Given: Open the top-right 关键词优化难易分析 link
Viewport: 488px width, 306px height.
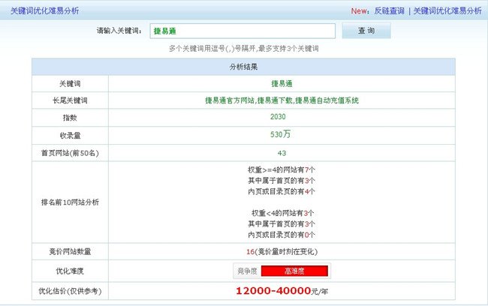Looking at the screenshot, I should click(x=447, y=10).
